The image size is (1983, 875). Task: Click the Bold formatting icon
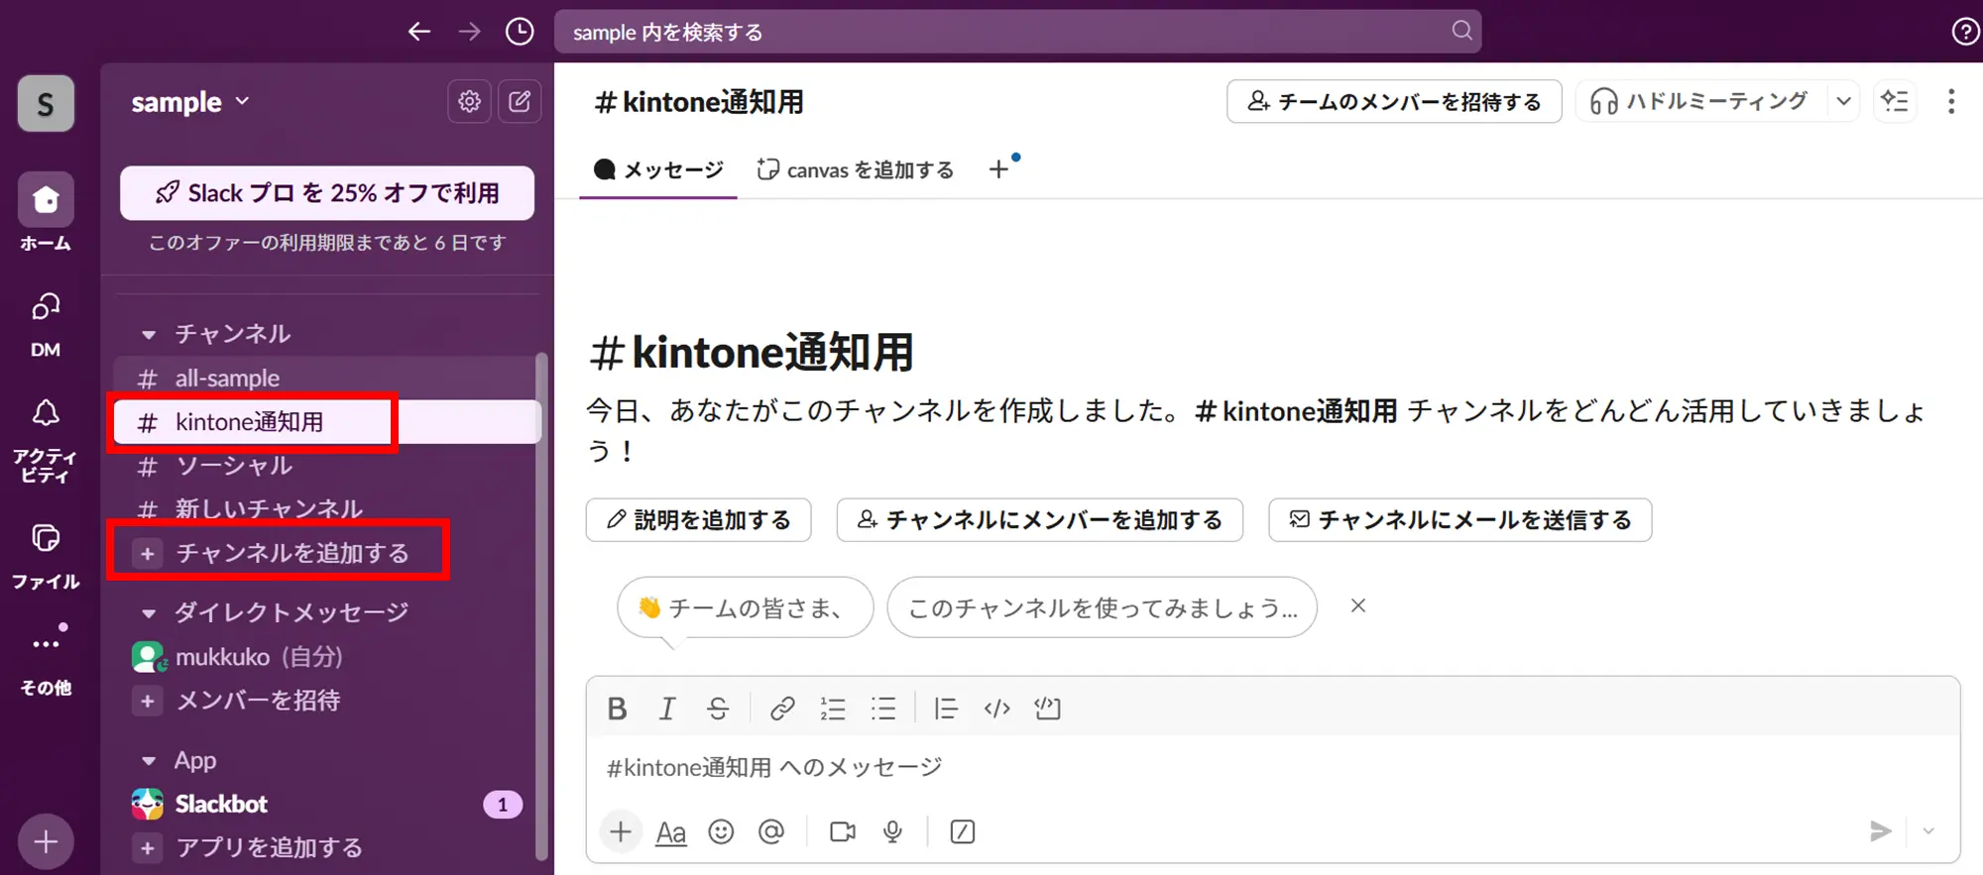tap(617, 709)
